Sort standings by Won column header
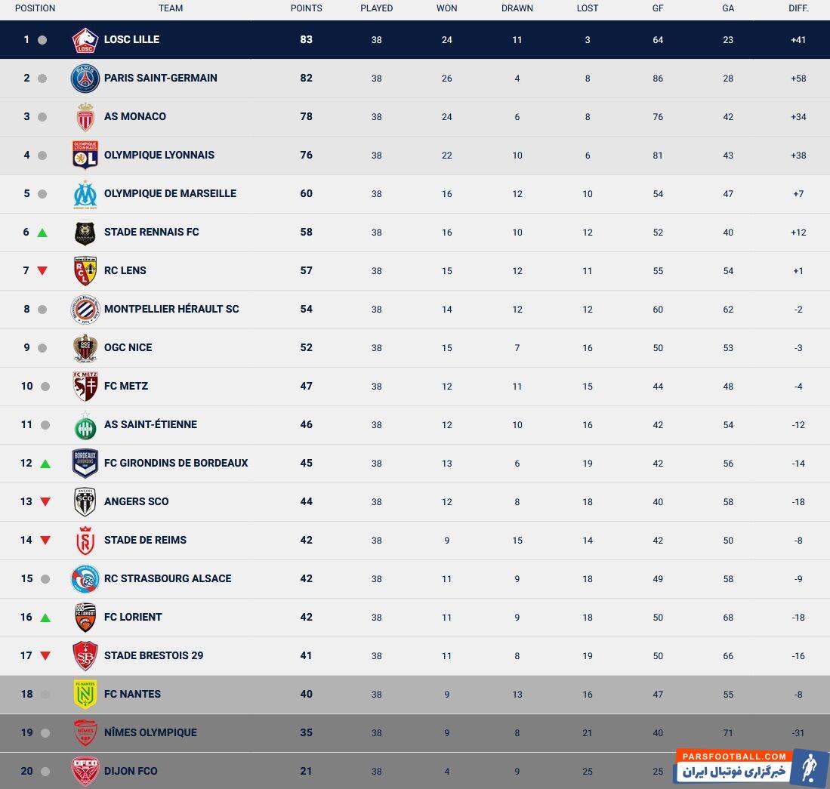Viewport: 830px width, 789px height. point(446,8)
